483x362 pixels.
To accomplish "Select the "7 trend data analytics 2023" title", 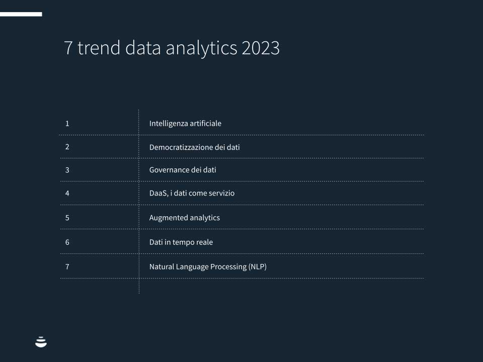I will click(x=172, y=48).
